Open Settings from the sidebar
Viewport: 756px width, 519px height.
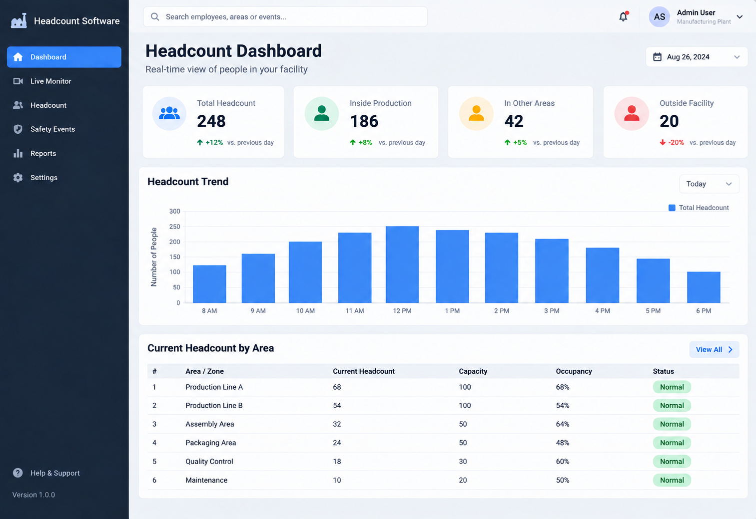[x=64, y=178]
